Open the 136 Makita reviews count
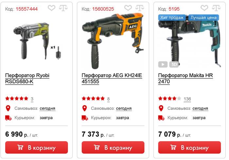This screenshot has height=160, width=229. [187, 99]
